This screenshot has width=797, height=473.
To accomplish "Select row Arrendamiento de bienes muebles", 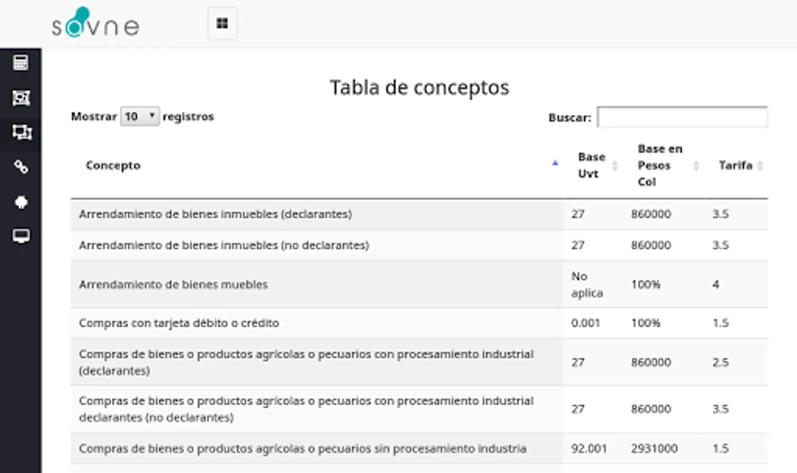I will [173, 284].
